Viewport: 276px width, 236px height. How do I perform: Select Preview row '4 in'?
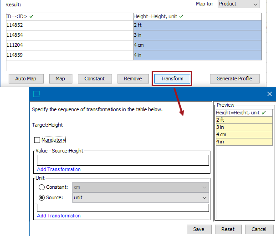[244, 142]
